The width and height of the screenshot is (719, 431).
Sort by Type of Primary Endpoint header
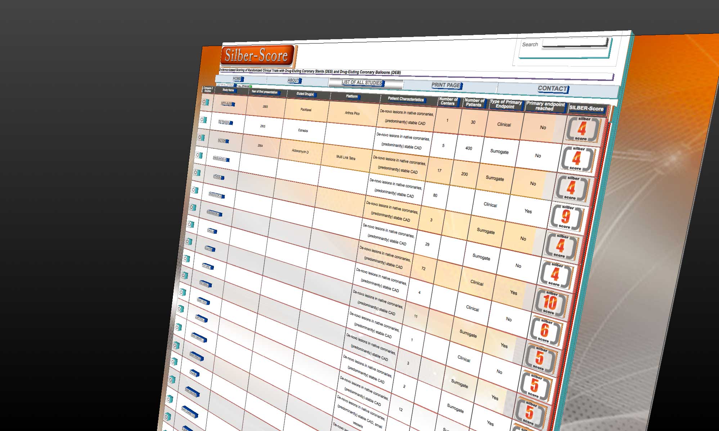click(x=506, y=104)
